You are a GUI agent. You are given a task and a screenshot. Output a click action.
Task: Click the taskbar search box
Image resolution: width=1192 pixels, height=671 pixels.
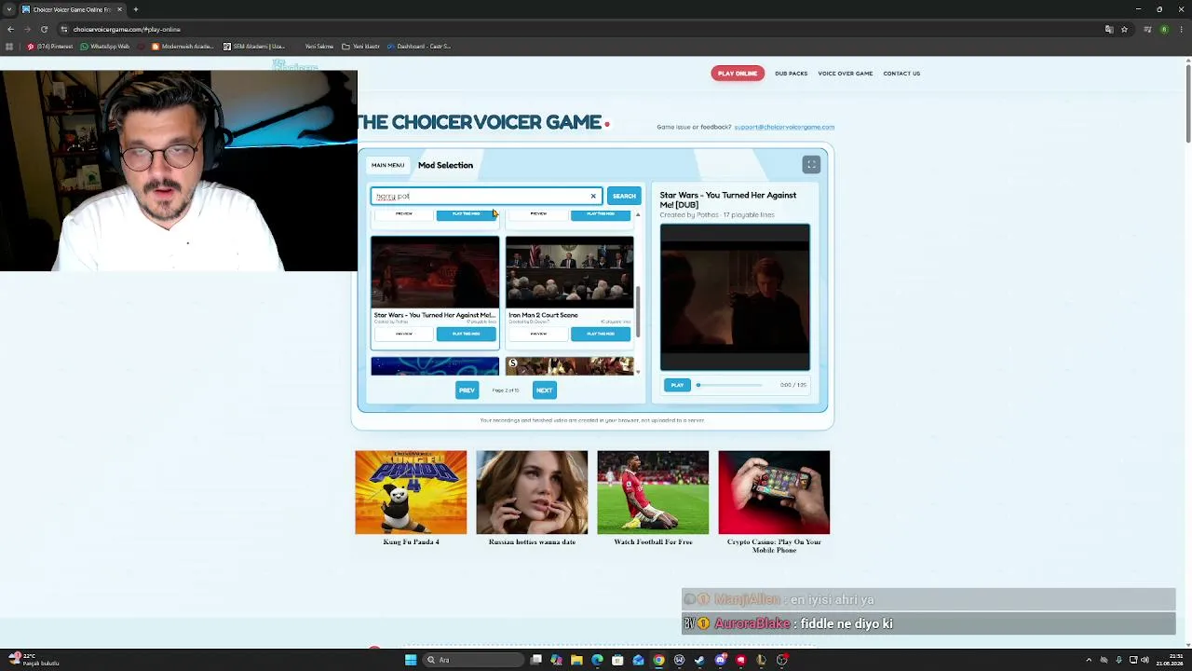(473, 660)
